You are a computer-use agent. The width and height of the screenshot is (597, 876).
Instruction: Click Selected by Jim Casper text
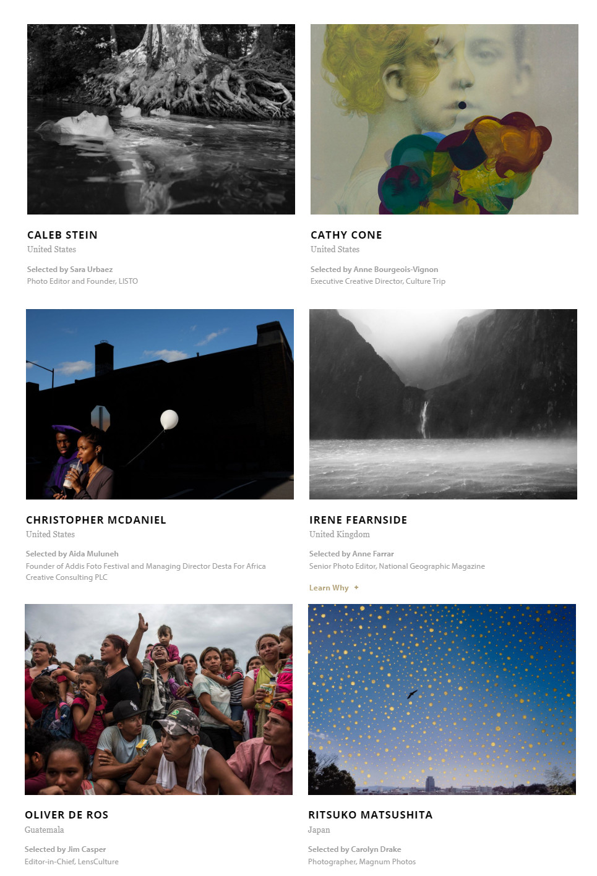[66, 849]
